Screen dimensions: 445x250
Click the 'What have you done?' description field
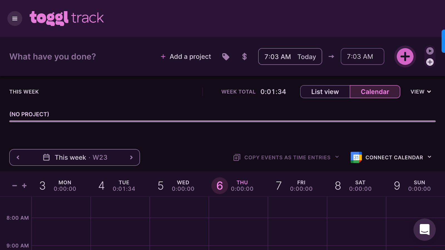point(53,57)
